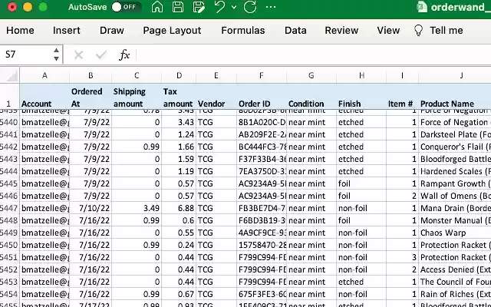Open the Insert ribbon tab
The width and height of the screenshot is (491, 307).
[67, 30]
